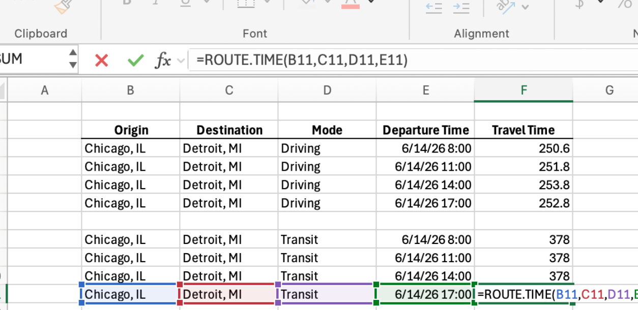This screenshot has width=638, height=310.
Task: Open the Insert Function fx dialog
Action: point(163,60)
